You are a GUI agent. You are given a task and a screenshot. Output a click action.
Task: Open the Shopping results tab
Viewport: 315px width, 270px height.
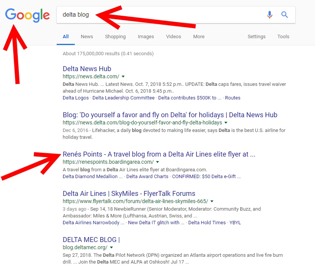115,36
